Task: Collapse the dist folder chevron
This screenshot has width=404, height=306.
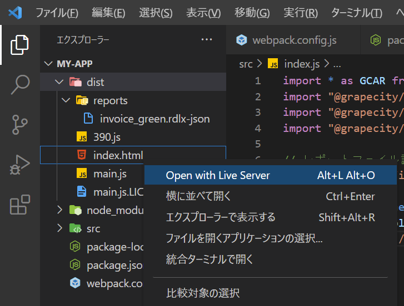Action: point(59,82)
